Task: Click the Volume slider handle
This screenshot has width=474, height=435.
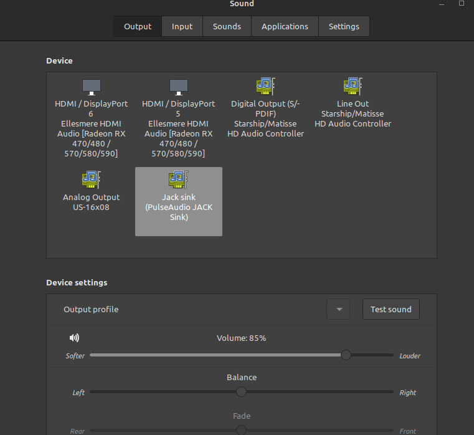Action: pos(346,355)
